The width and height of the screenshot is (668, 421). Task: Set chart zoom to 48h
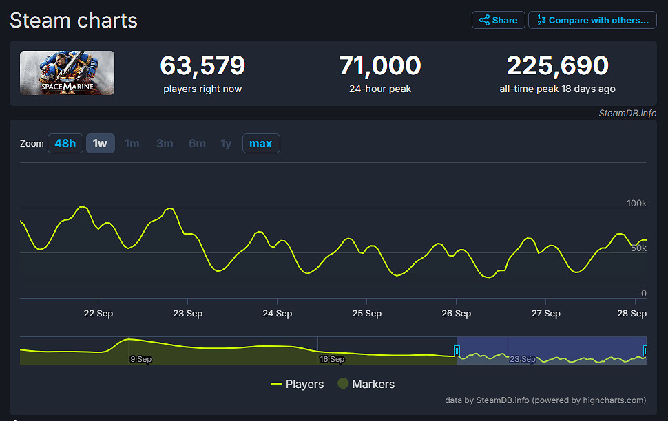[65, 144]
